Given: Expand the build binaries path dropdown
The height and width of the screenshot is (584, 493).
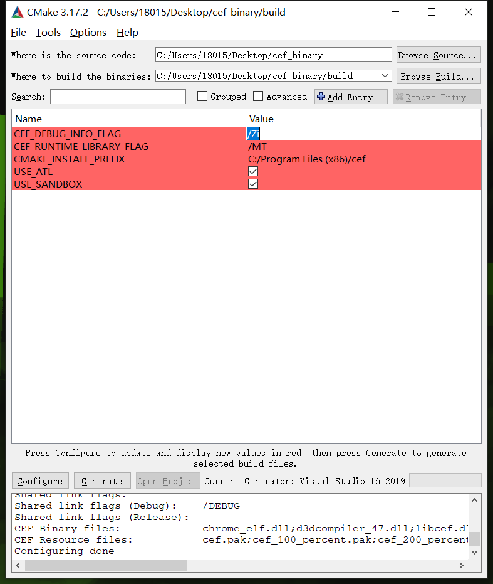Looking at the screenshot, I should (385, 76).
